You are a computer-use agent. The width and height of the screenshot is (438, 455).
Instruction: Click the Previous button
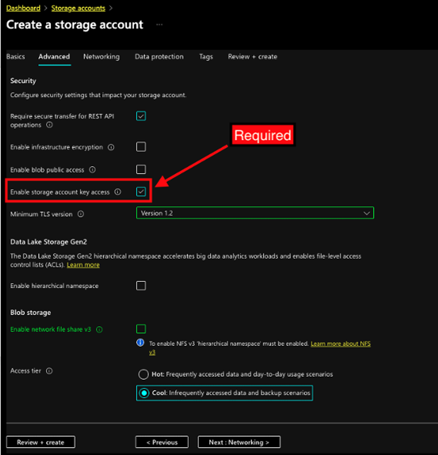[x=162, y=442]
